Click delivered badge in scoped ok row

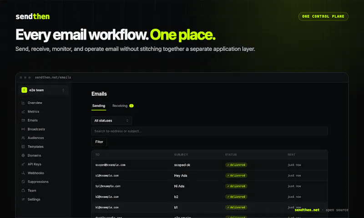tap(236, 165)
